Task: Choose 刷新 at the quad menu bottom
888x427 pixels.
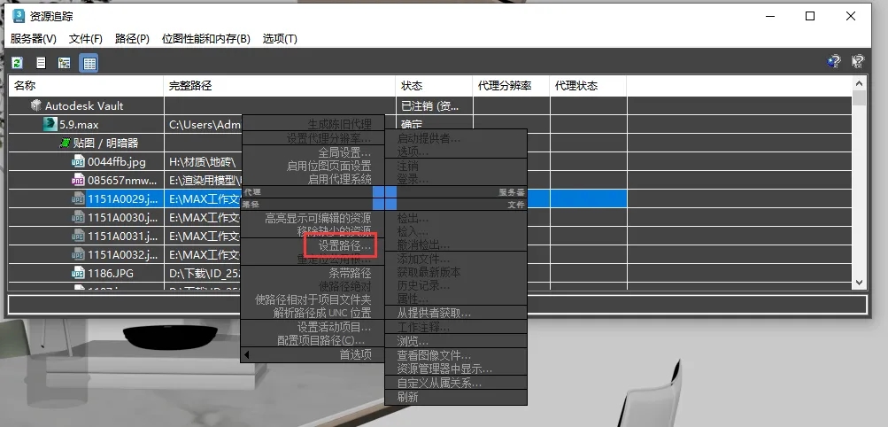Action: 408,397
